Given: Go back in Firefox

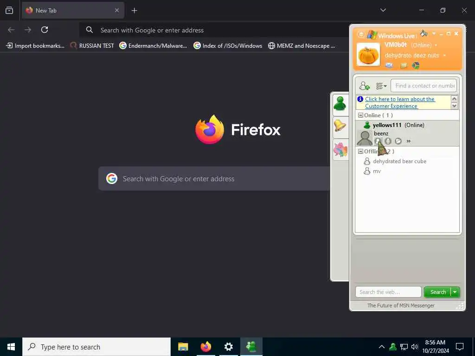Looking at the screenshot, I should [x=11, y=30].
